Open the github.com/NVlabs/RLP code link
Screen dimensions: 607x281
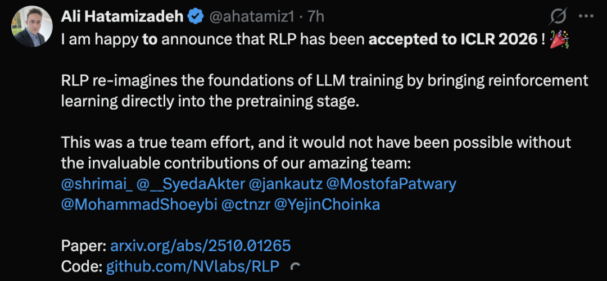point(193,266)
